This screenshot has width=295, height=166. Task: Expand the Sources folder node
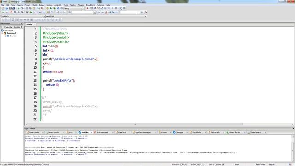click(x=5, y=36)
